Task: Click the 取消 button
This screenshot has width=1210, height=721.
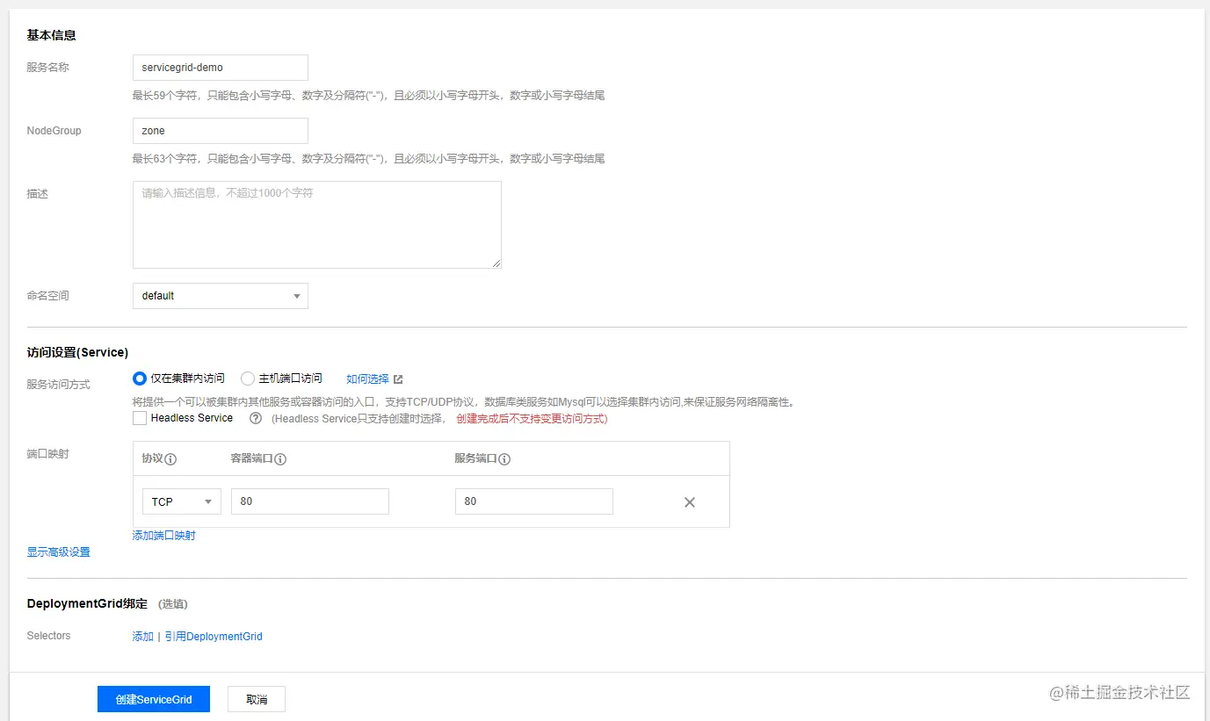Action: click(x=257, y=699)
